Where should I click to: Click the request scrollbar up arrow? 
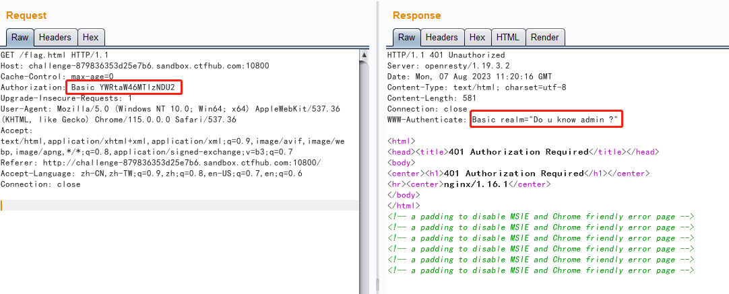coord(364,55)
